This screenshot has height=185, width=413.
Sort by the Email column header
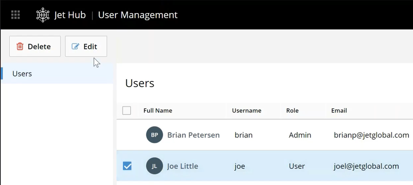[x=339, y=111]
